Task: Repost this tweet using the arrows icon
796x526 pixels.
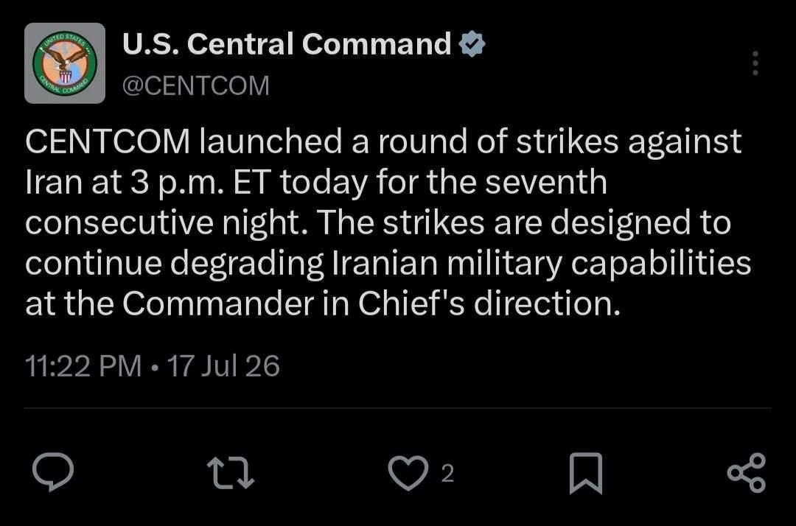Action: [231, 473]
